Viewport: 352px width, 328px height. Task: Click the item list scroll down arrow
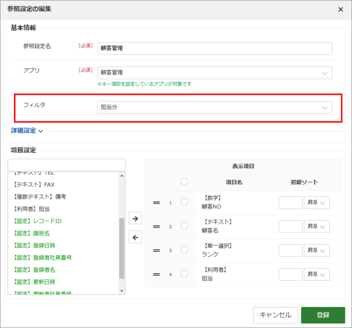coord(122,291)
